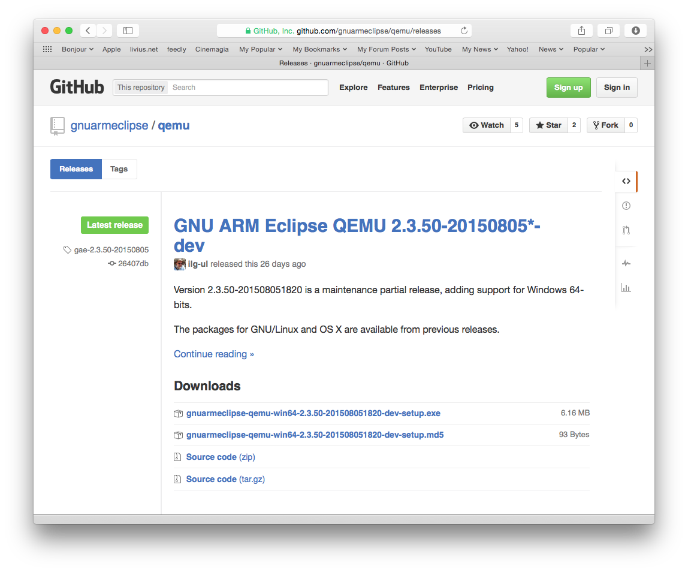
Task: Expand the My Popular bookmarks folder
Action: (261, 49)
